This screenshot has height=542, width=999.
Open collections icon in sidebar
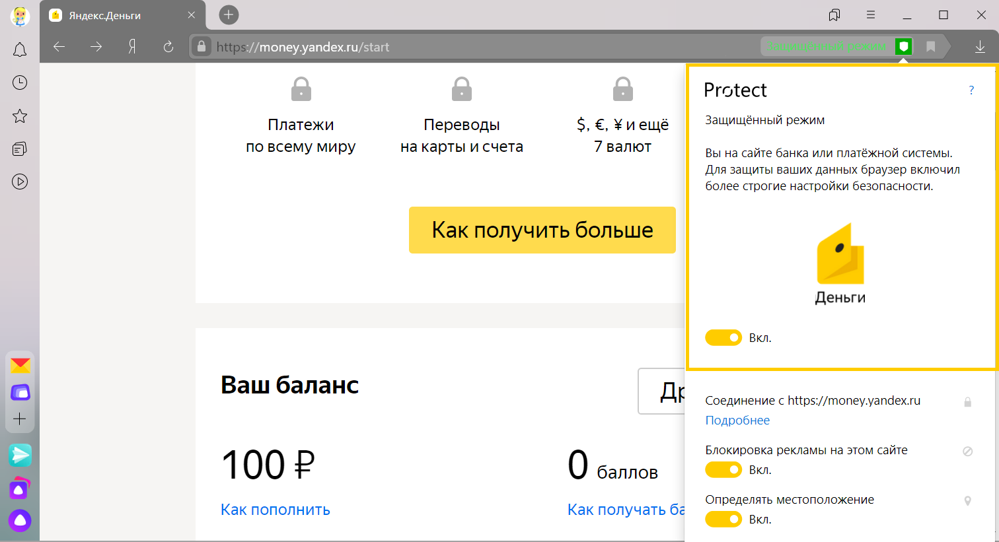click(x=20, y=149)
